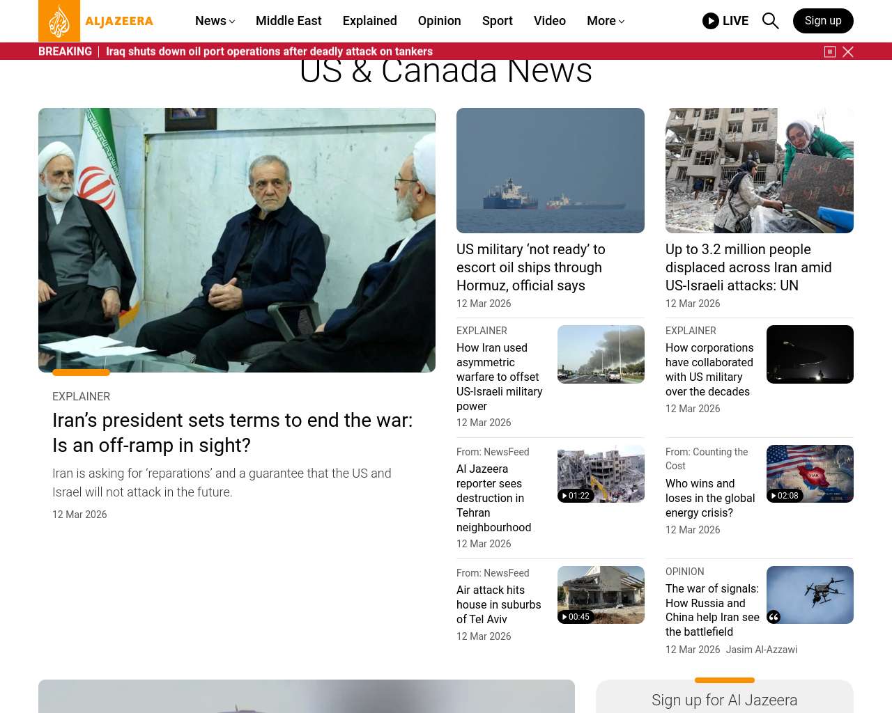This screenshot has height=713, width=892.
Task: Close the breaking news banner
Action: 848,52
